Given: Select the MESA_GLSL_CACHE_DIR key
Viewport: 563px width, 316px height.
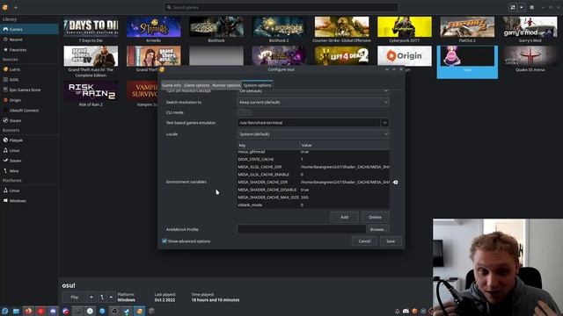Looking at the screenshot, I should [x=260, y=167].
